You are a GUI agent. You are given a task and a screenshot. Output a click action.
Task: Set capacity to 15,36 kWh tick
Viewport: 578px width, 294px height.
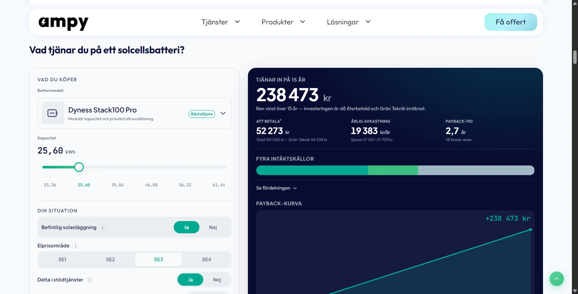click(50, 185)
